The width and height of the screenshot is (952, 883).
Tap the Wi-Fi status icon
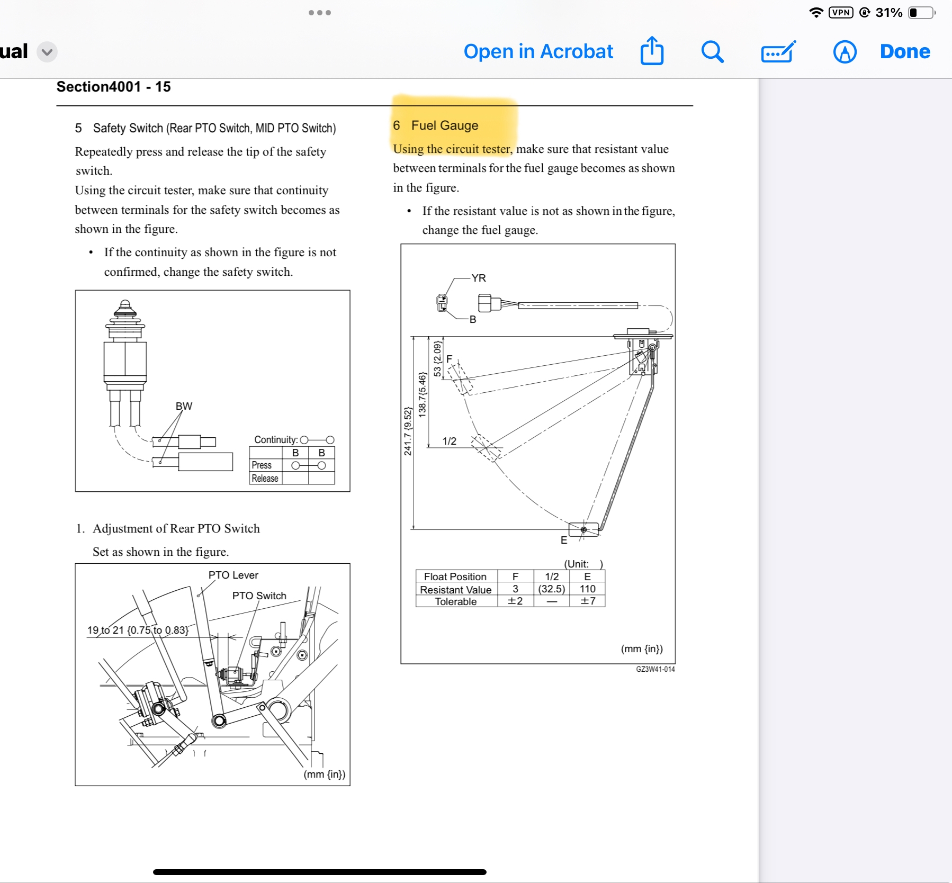point(816,13)
